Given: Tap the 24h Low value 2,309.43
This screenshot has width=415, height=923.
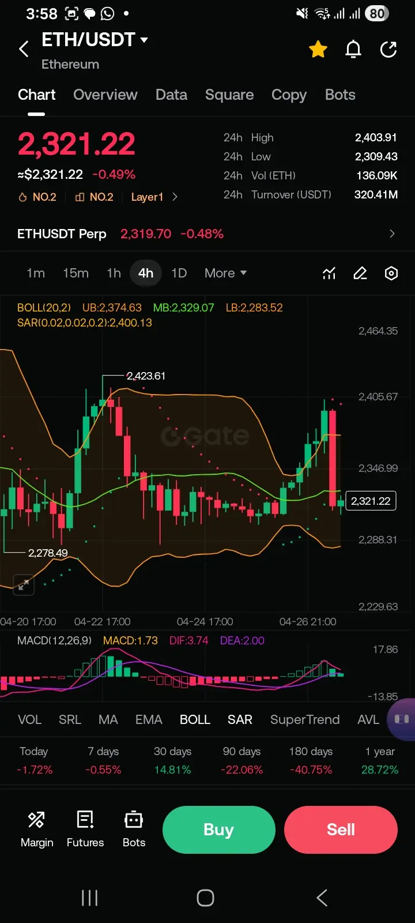Looking at the screenshot, I should (376, 156).
